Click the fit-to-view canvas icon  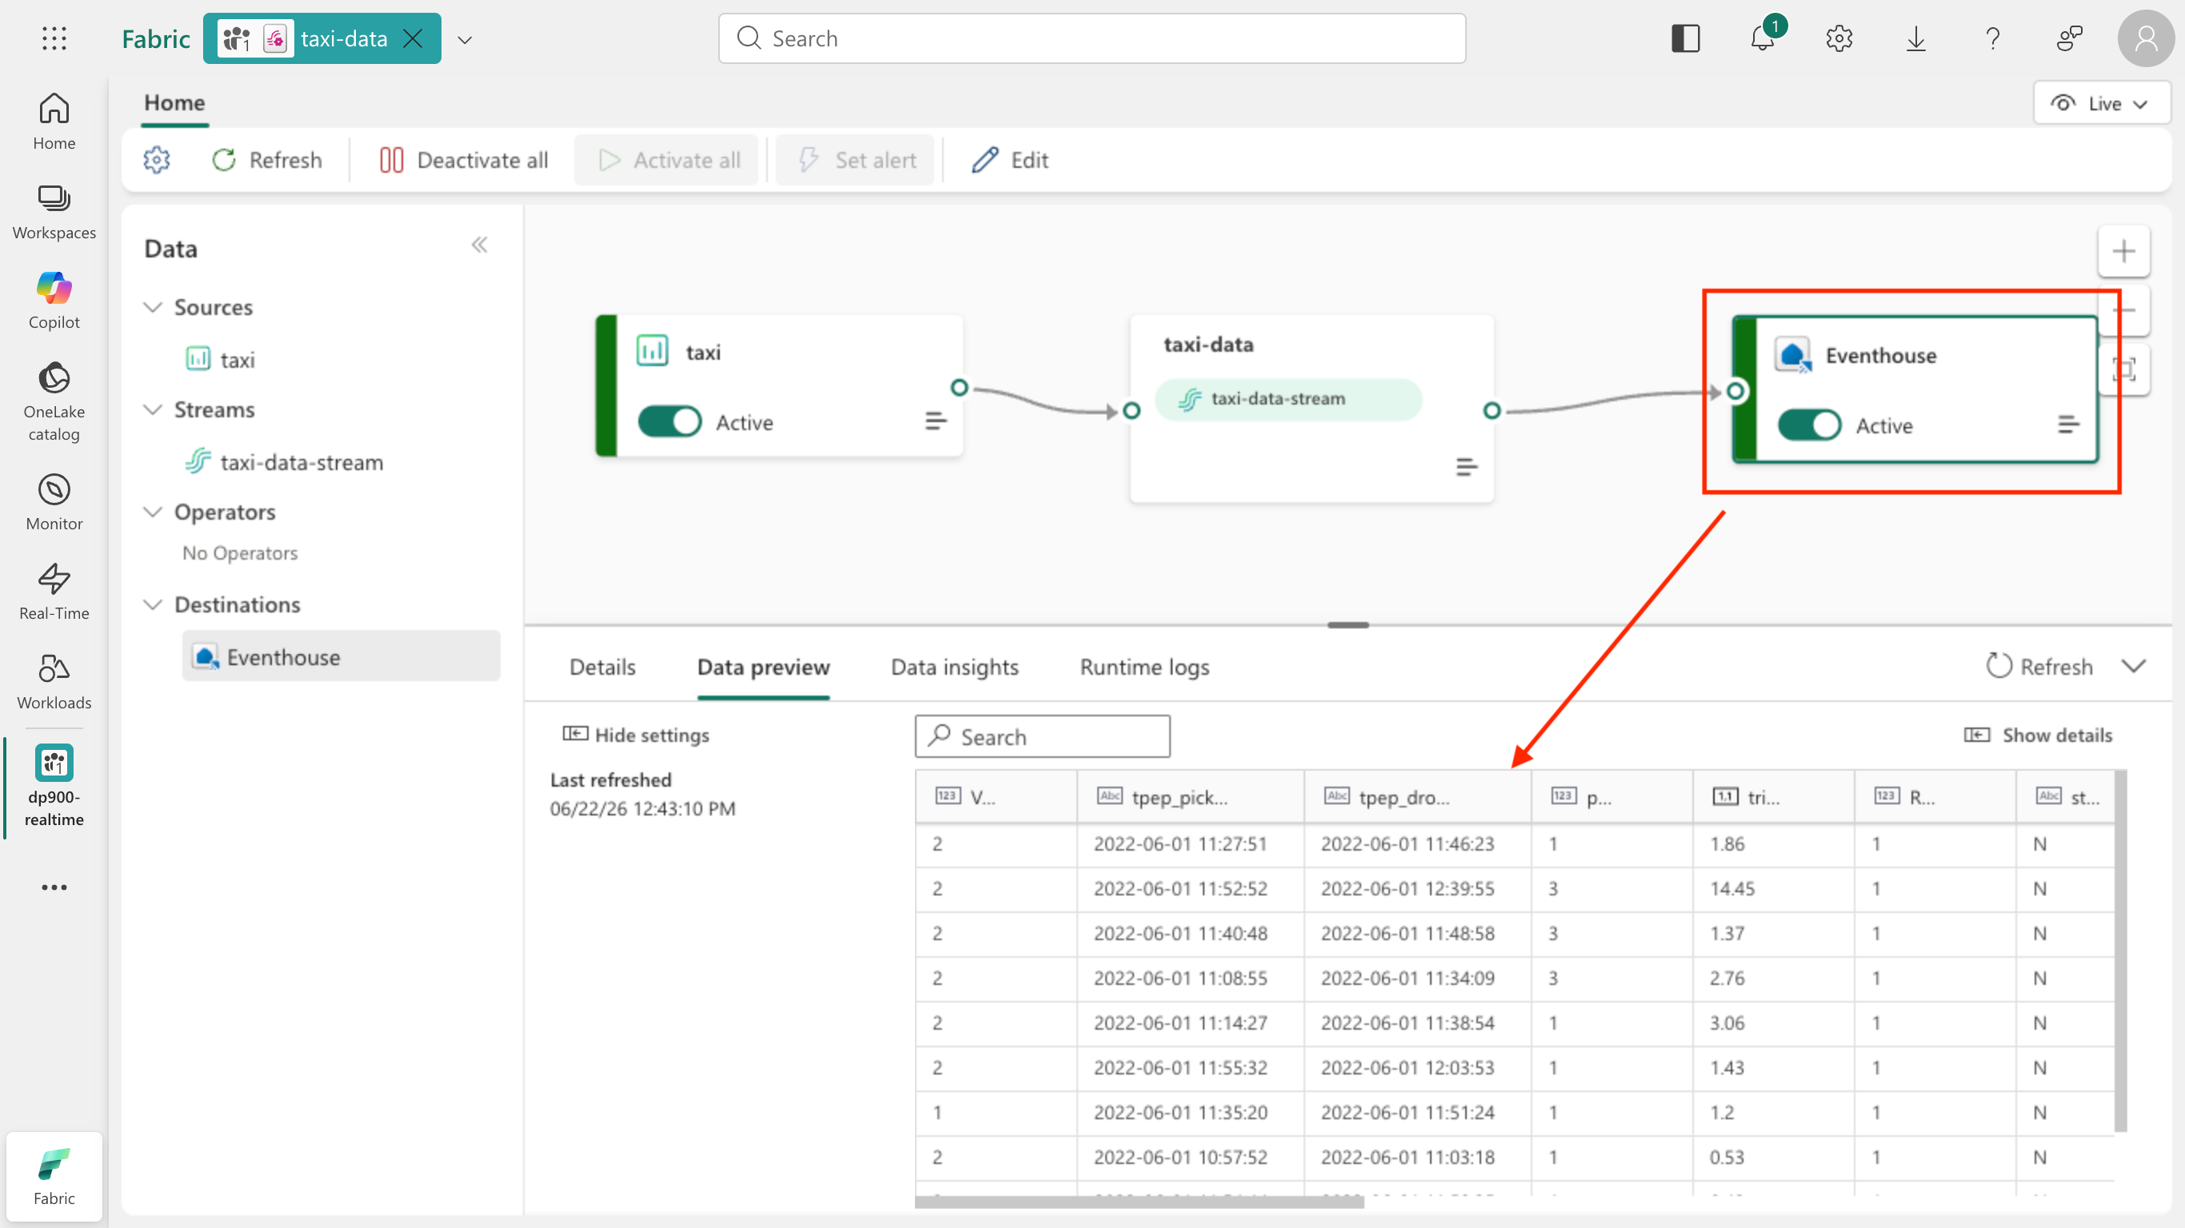2123,369
